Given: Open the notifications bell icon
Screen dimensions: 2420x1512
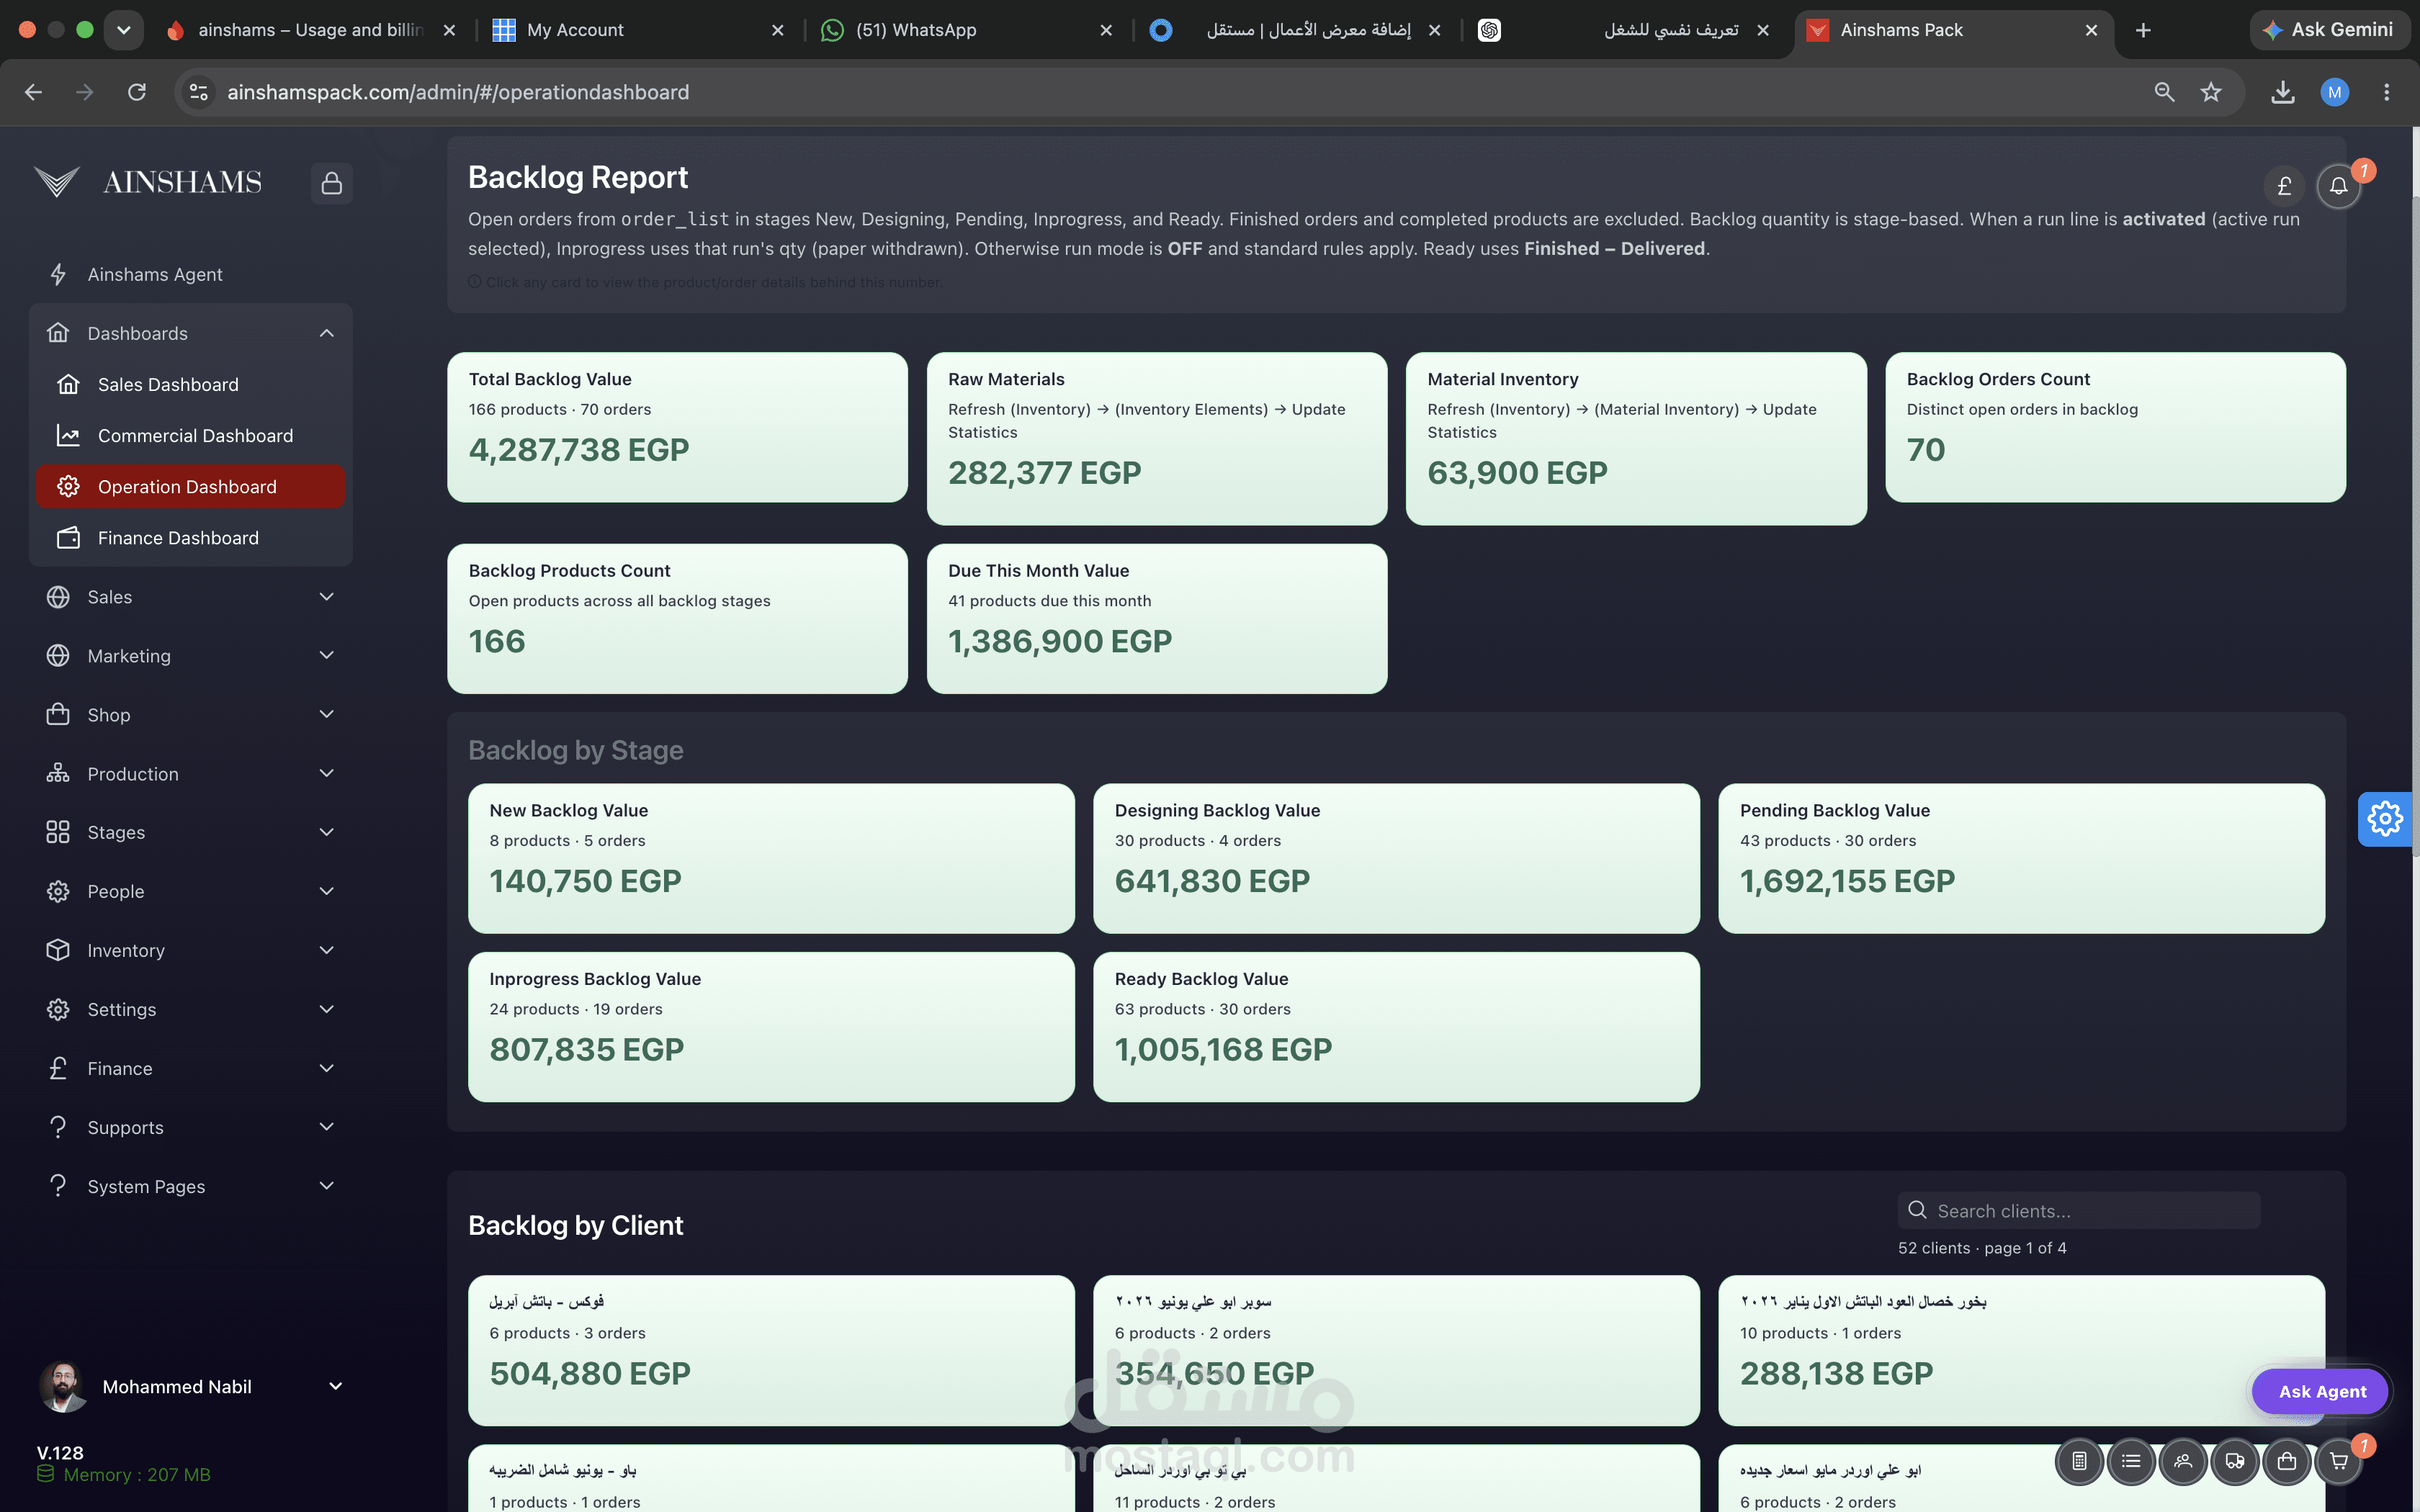Looking at the screenshot, I should 2338,186.
